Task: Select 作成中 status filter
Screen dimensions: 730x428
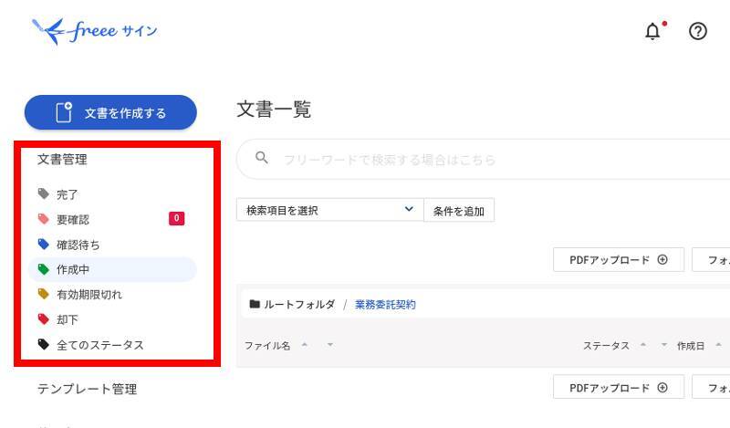Action: 112,269
